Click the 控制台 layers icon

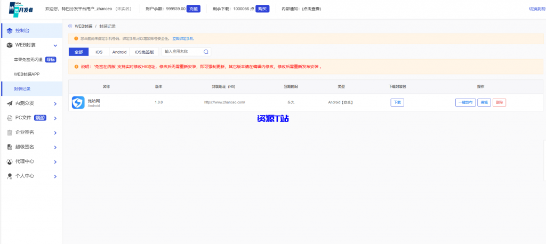10,30
